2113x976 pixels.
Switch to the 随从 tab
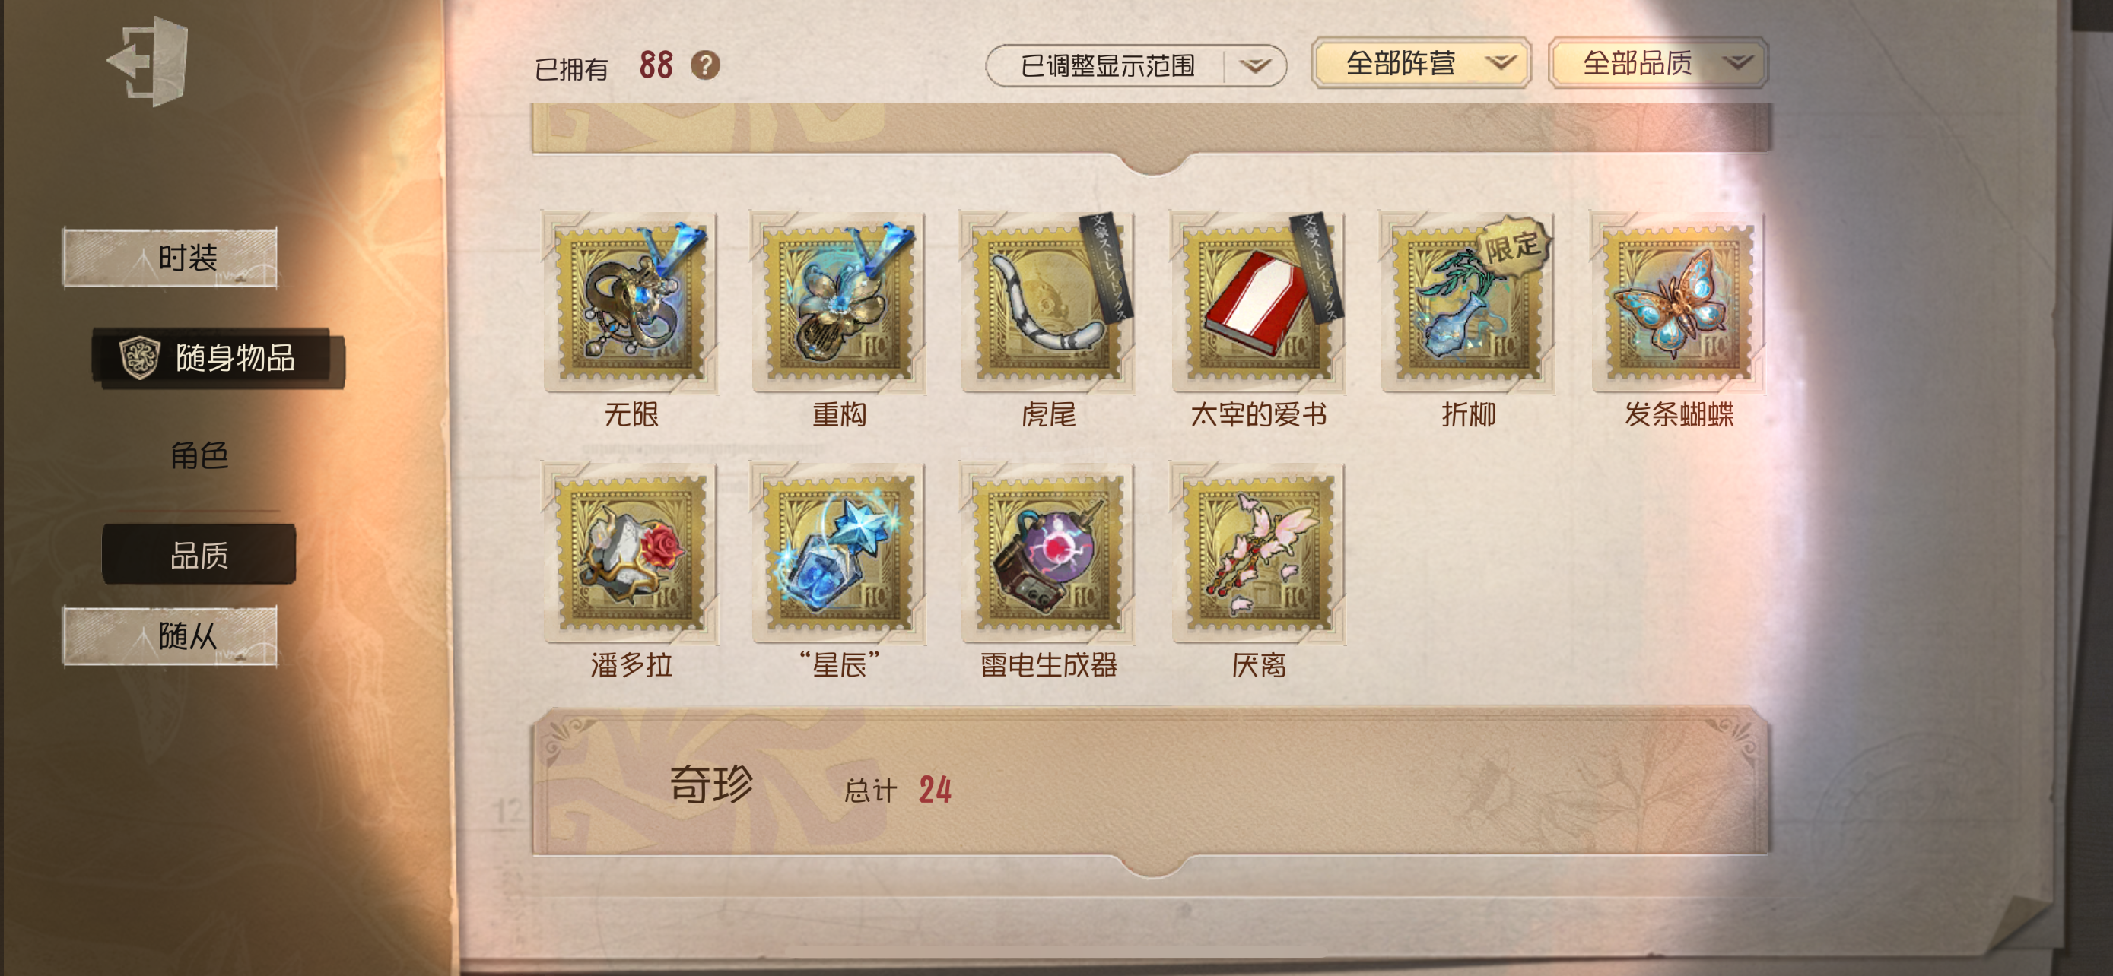[x=170, y=636]
